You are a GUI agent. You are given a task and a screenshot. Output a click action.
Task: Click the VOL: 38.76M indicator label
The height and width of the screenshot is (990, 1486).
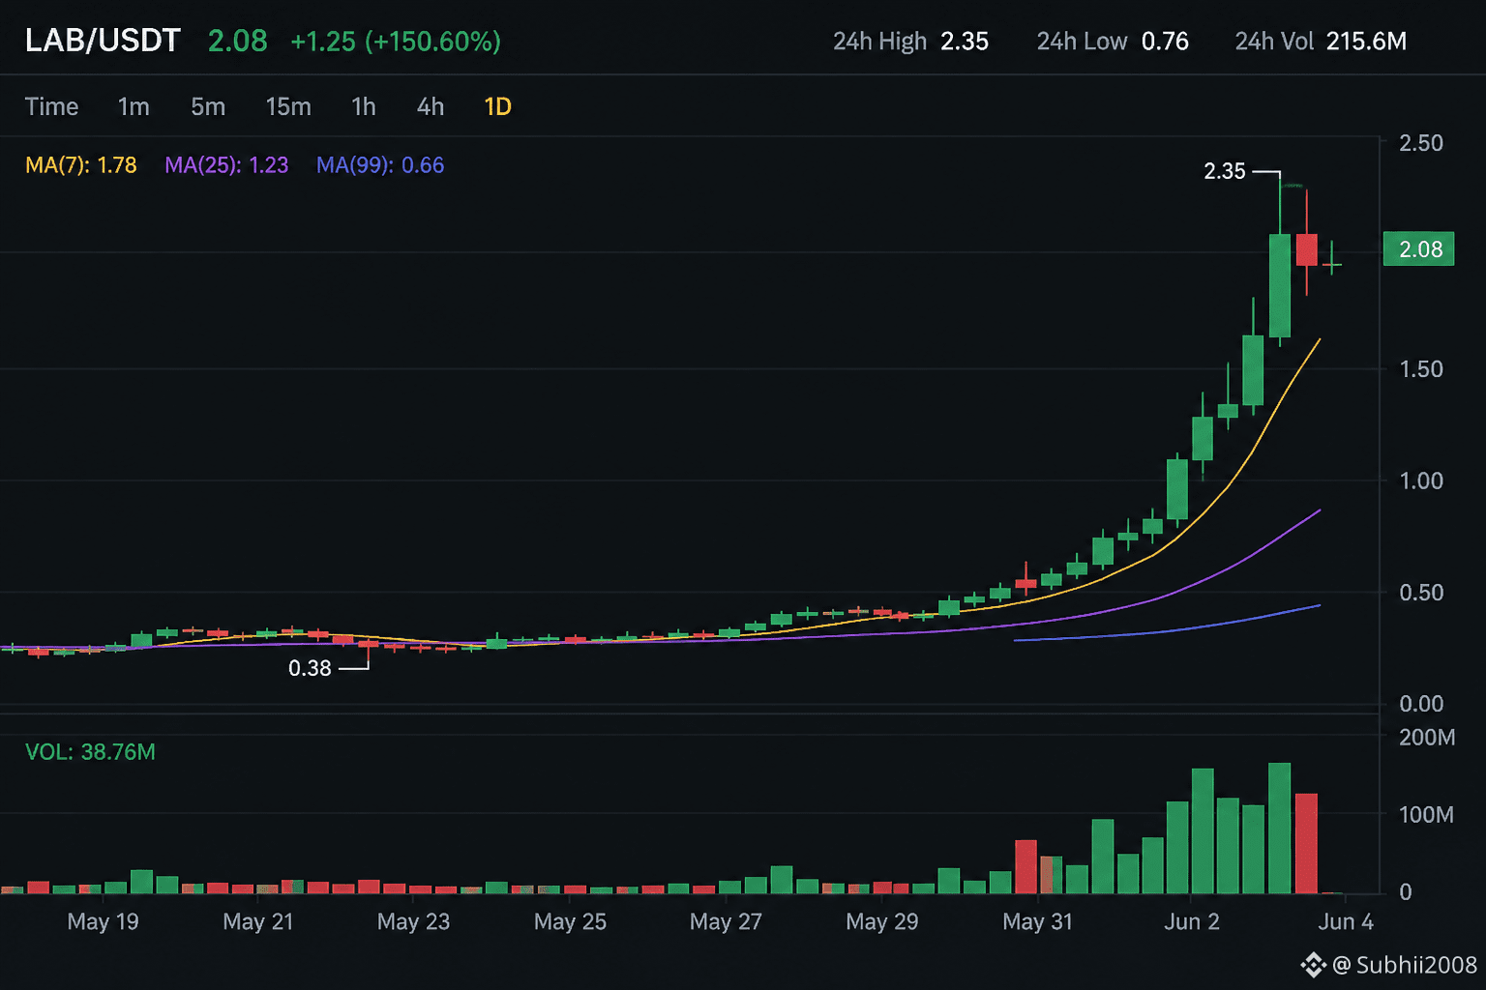90,752
